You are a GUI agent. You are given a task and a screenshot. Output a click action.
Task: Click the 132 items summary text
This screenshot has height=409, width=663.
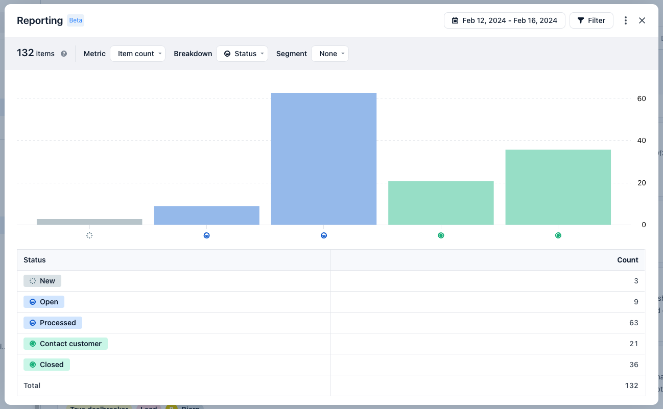coord(36,53)
